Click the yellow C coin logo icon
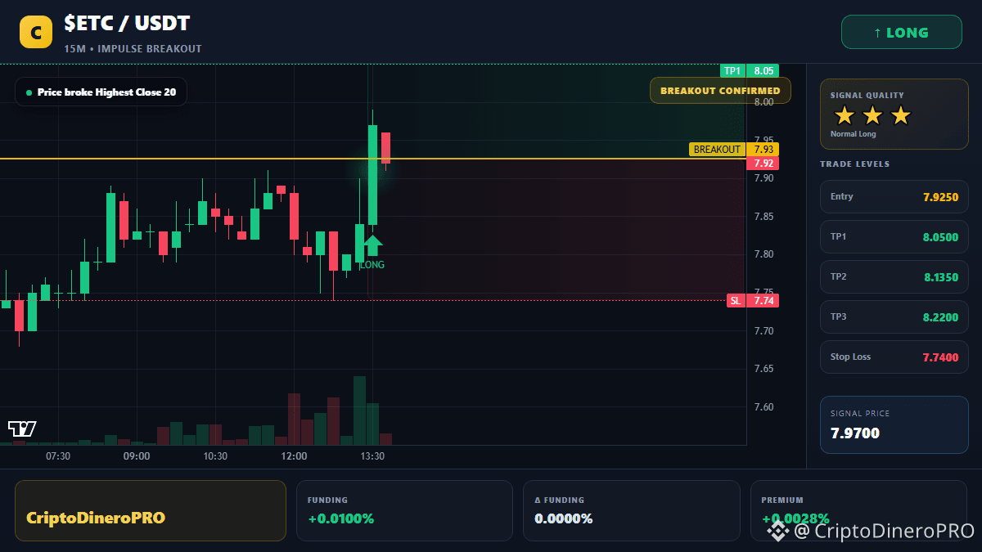The image size is (982, 552). 36,33
